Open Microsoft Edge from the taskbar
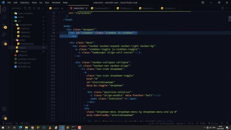The image size is (231, 130). tap(21, 127)
